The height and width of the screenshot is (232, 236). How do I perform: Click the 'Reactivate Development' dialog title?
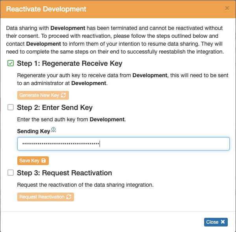tap(46, 9)
